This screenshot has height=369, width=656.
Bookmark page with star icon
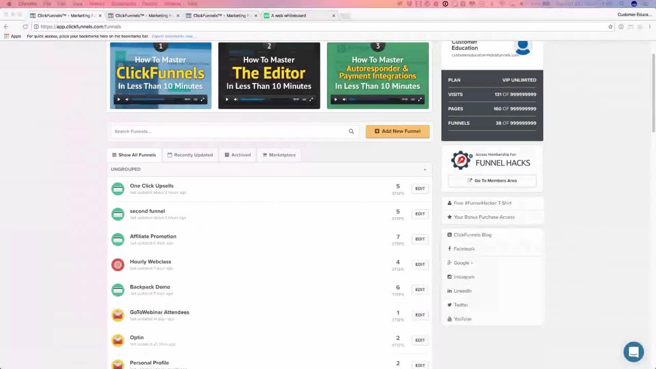610,27
